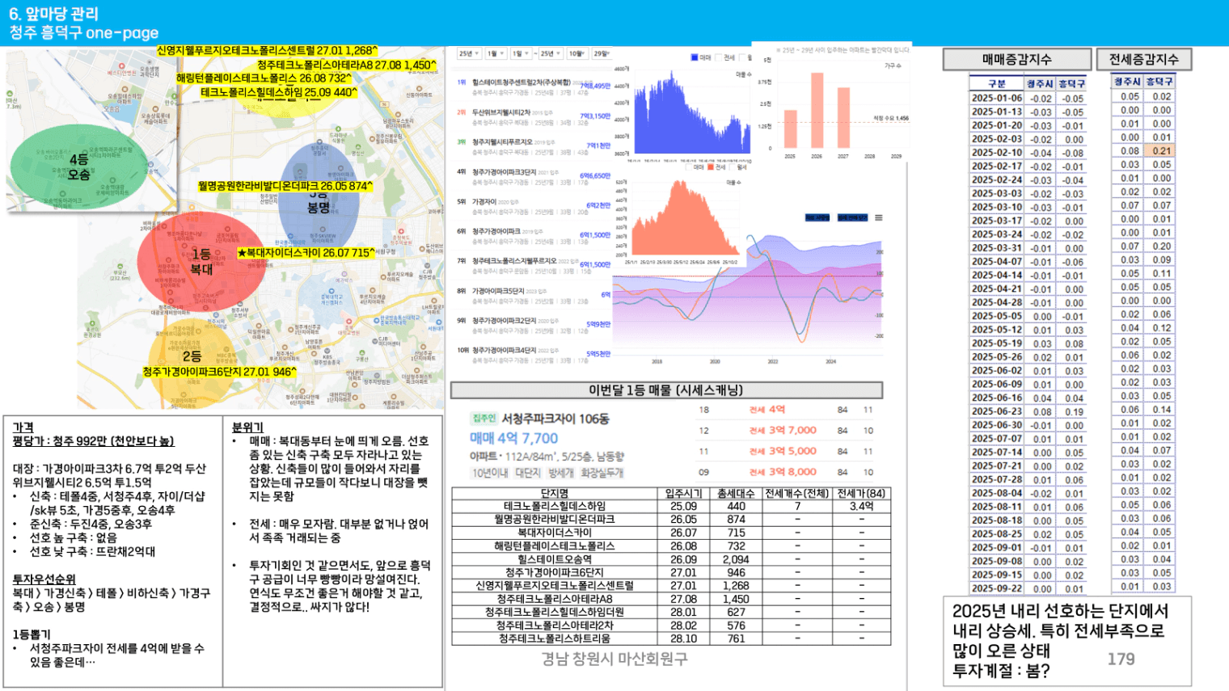
Task: Open the 10월 end month dropdown
Action: [x=576, y=54]
